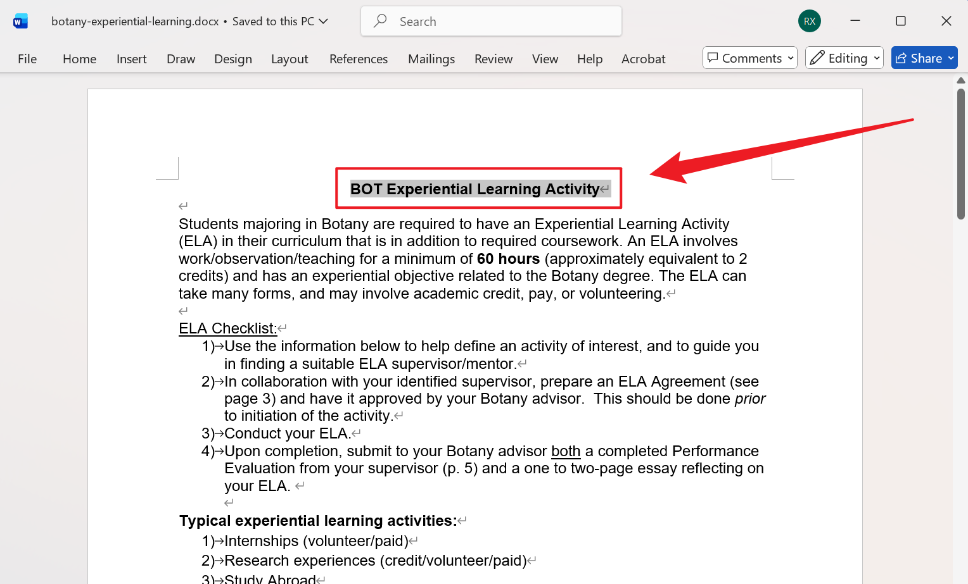
Task: Click the vertical scrollbar thumb
Action: [961, 154]
